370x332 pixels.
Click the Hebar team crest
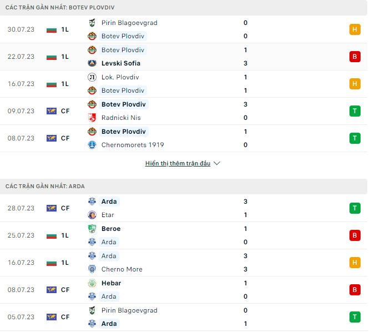pyautogui.click(x=92, y=283)
